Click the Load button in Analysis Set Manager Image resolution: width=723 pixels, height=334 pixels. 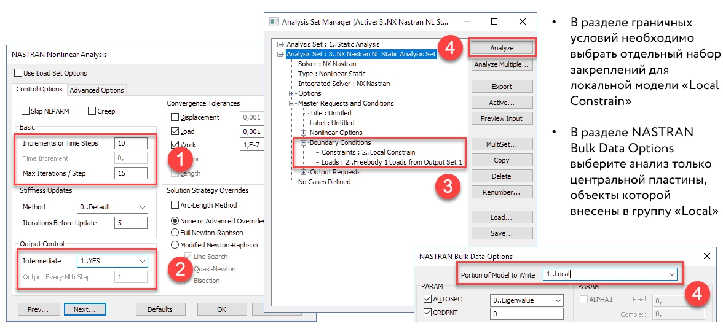pos(502,217)
